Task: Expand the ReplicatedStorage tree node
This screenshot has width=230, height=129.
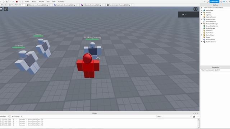Action: point(201,24)
